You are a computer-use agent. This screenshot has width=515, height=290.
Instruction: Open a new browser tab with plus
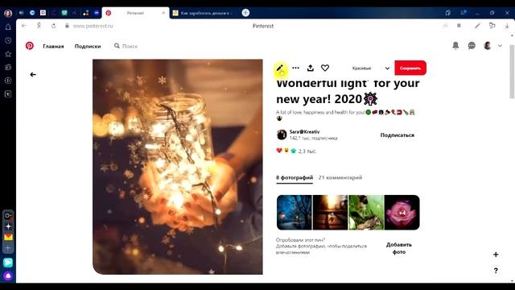coord(245,13)
